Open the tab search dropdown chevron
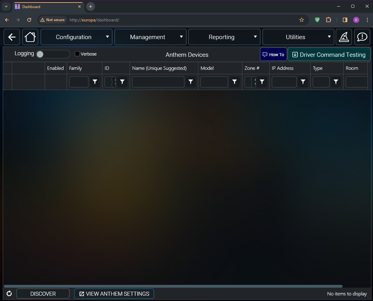Image resolution: width=373 pixels, height=301 pixels. 6,7
